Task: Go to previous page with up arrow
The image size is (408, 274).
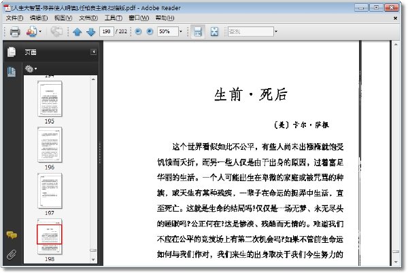Action: pos(78,32)
